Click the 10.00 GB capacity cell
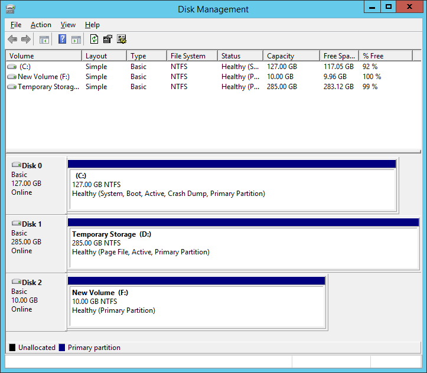This screenshot has height=373, width=427. (280, 77)
